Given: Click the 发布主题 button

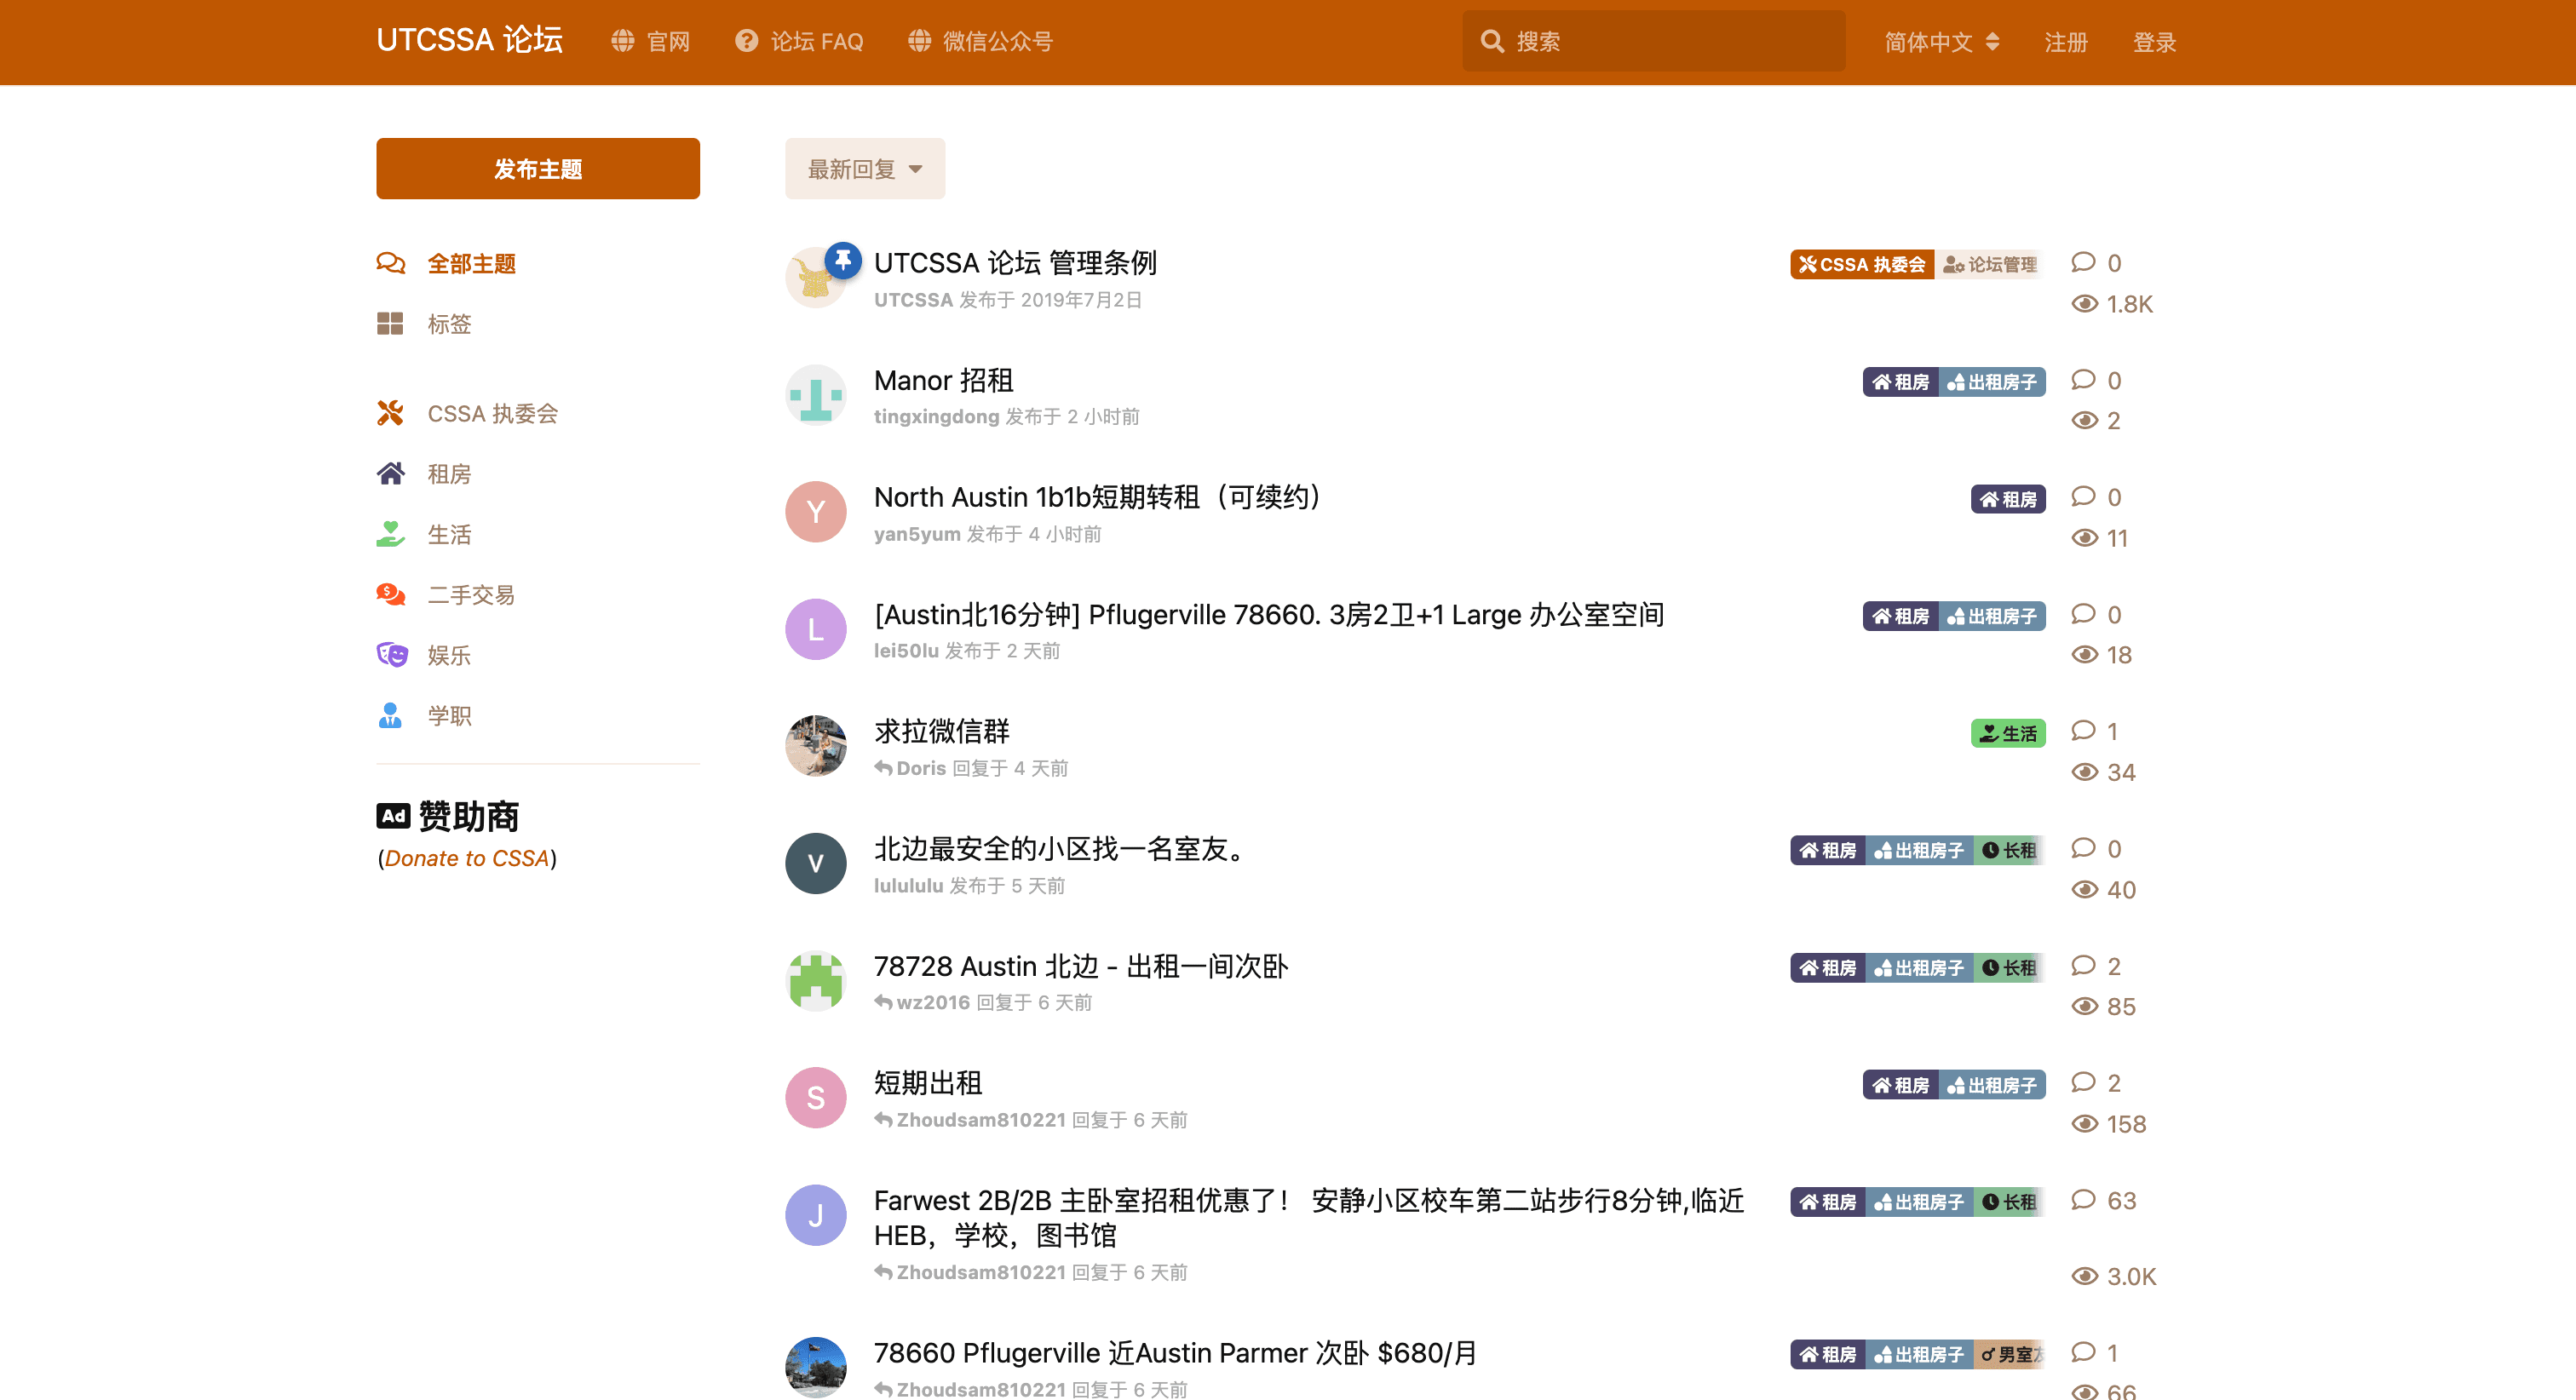Looking at the screenshot, I should click(537, 168).
